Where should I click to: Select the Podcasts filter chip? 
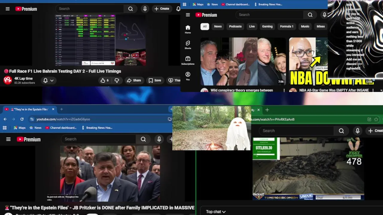235,27
